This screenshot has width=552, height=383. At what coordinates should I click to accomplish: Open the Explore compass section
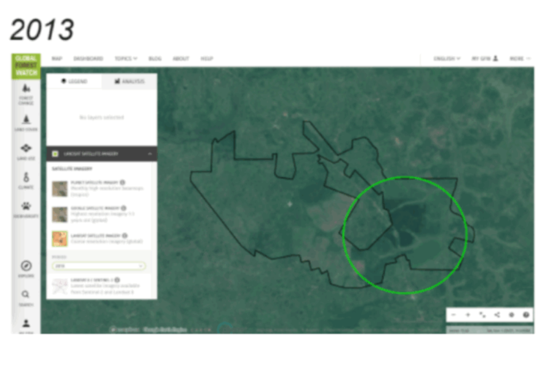26,269
